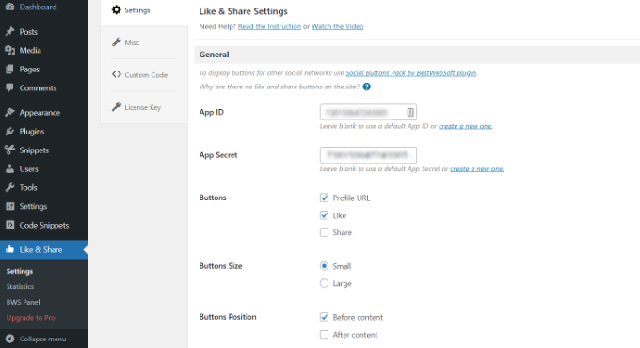The image size is (640, 348).
Task: Click the gear icon on Settings tab
Action: tap(117, 9)
